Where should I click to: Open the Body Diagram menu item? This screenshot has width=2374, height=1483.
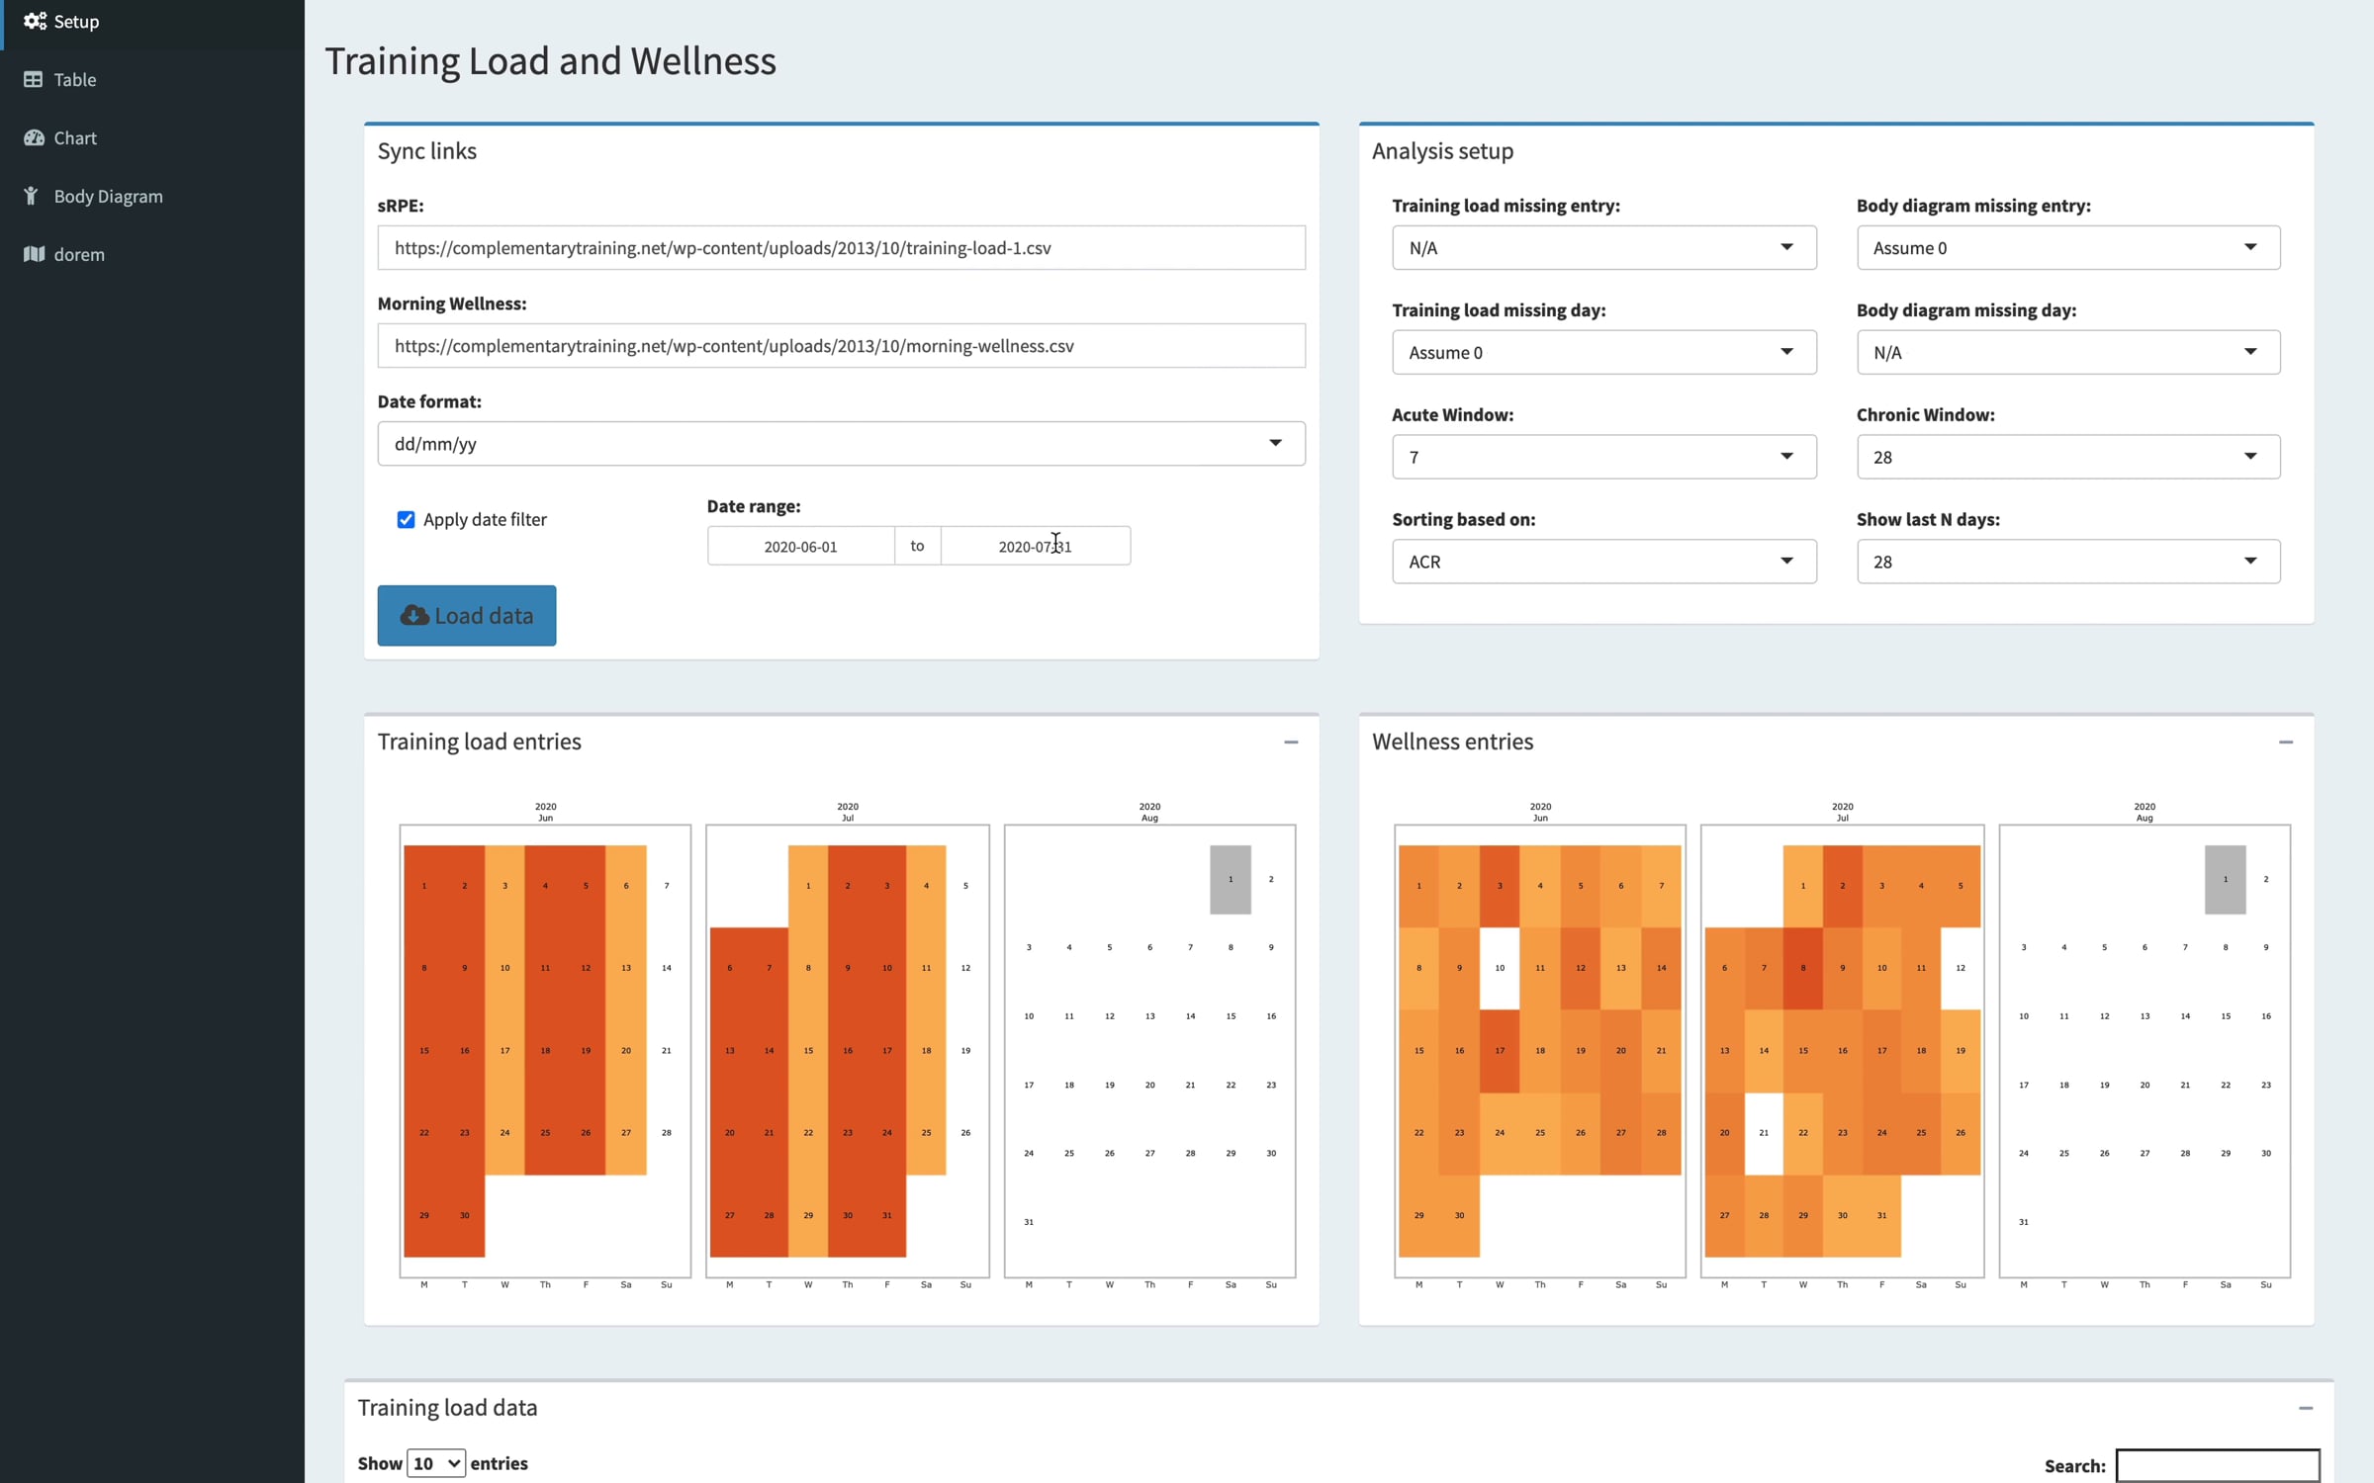click(108, 196)
